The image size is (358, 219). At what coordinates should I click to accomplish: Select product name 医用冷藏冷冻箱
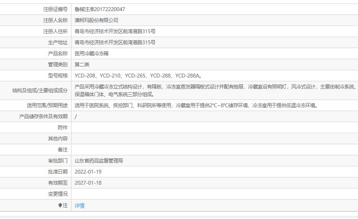click(x=92, y=53)
